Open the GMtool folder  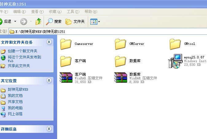coord(175,44)
